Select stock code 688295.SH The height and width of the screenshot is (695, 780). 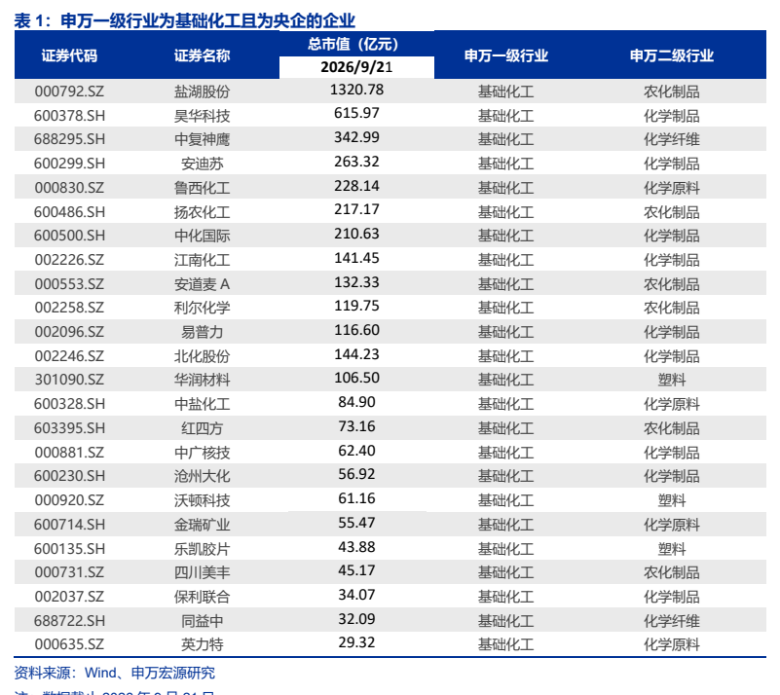[69, 139]
